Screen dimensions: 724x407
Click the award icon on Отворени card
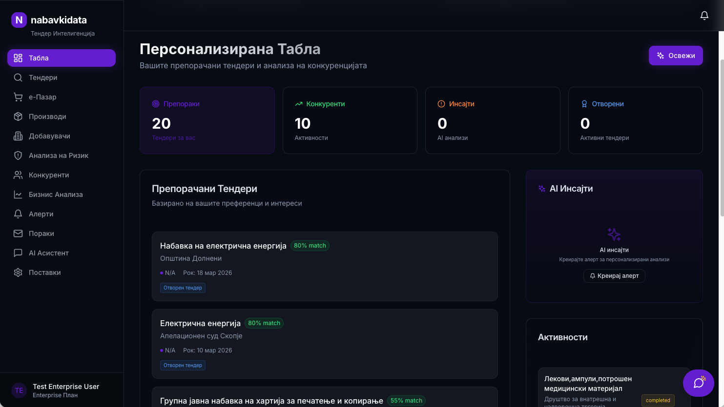(584, 104)
